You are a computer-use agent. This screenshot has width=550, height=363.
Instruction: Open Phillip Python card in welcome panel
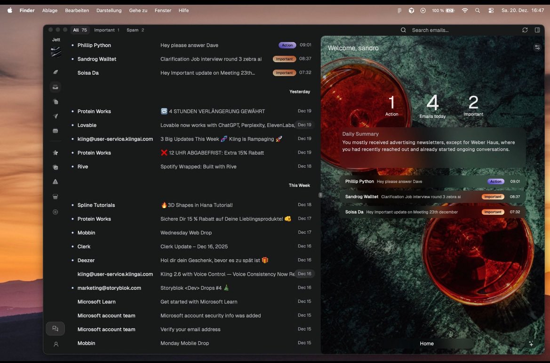(432, 181)
